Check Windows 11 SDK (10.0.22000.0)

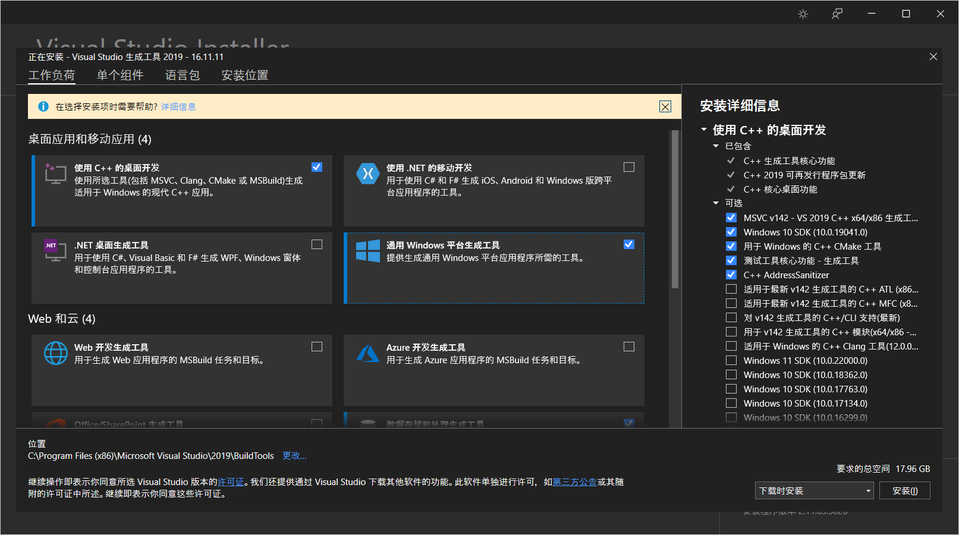[x=731, y=360]
